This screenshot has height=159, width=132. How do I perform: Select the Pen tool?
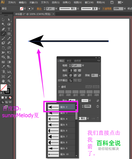(3, 29)
